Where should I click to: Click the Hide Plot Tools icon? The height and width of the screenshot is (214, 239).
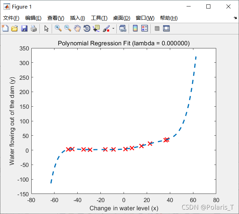point(157,28)
